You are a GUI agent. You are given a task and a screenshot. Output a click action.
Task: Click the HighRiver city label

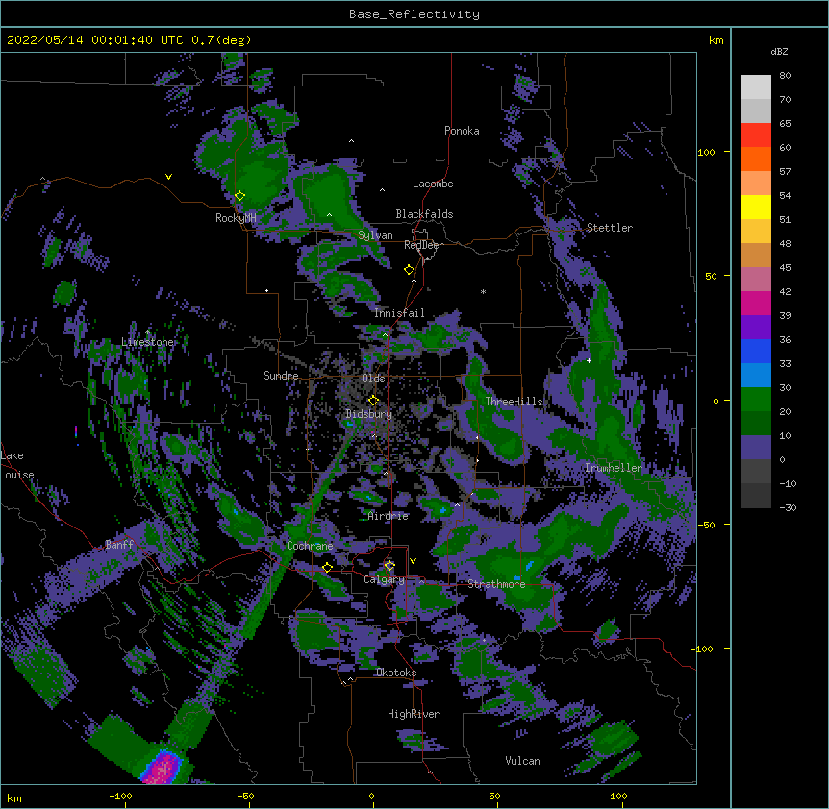[x=414, y=714]
